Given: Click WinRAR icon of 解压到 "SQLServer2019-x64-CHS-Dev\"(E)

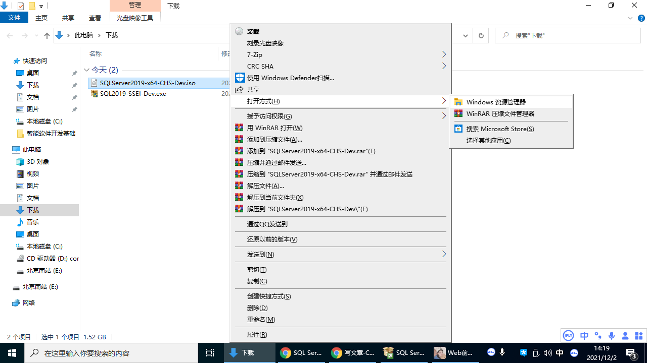Looking at the screenshot, I should click(239, 209).
